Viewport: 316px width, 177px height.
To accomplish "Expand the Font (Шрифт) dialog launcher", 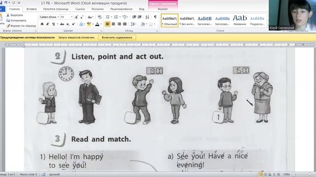I will click(101, 30).
